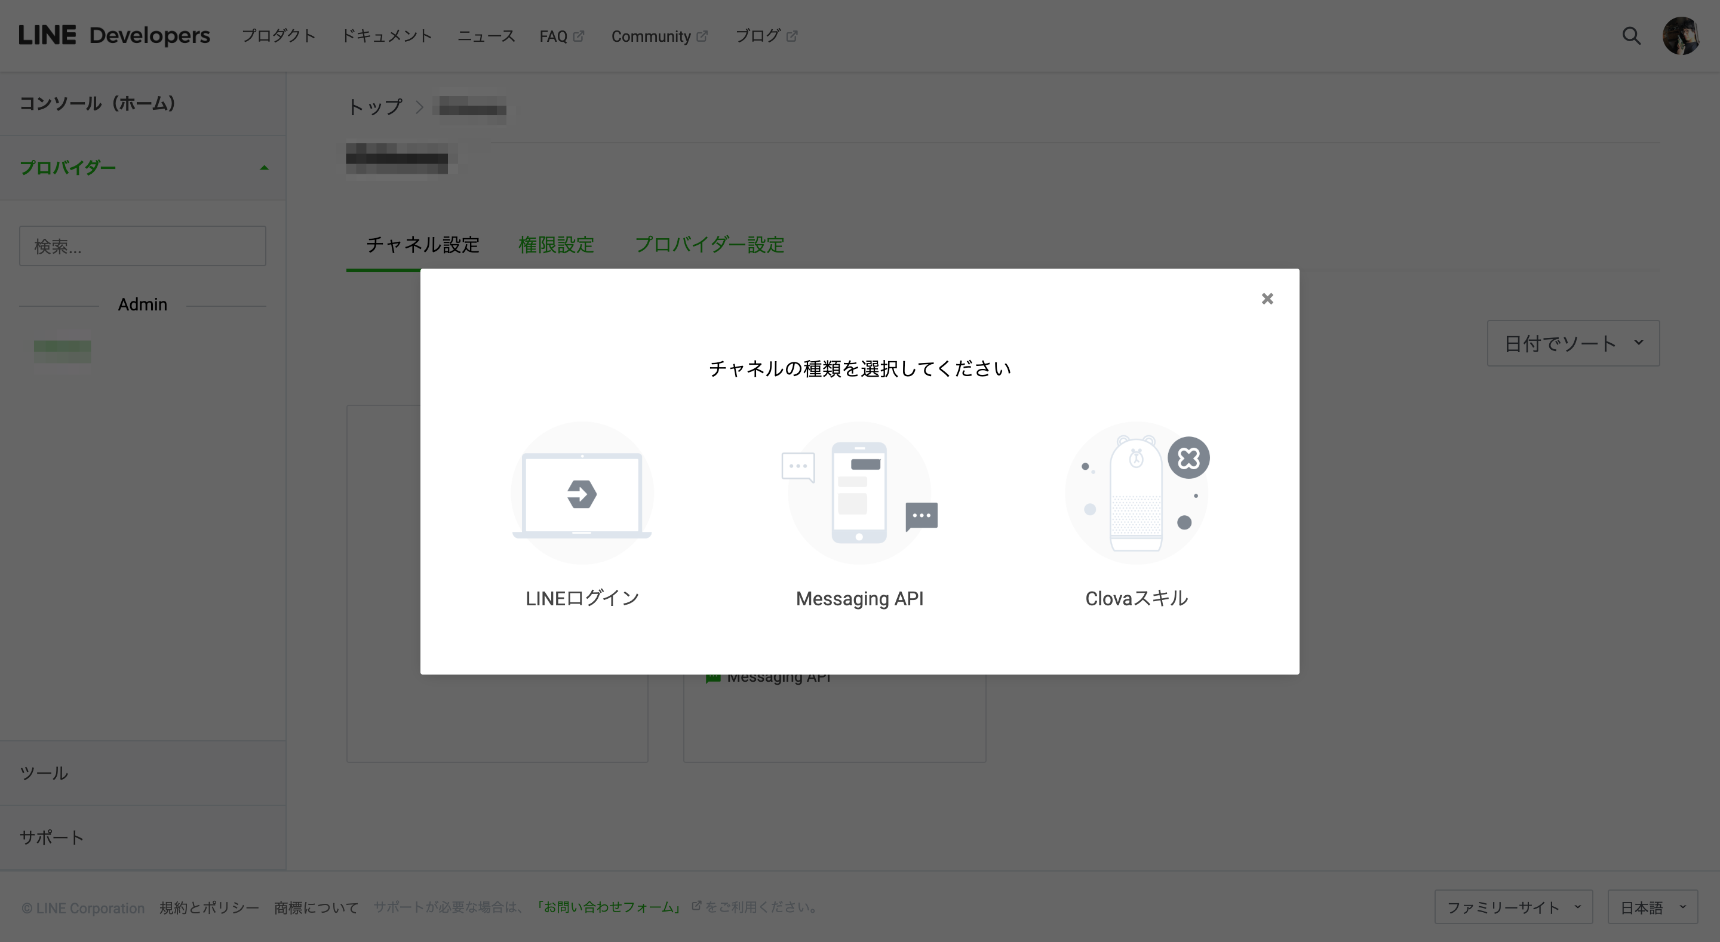
Task: Click © LINE Corporation footer text
Action: click(83, 908)
